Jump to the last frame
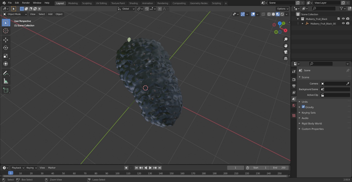 [x=160, y=168]
